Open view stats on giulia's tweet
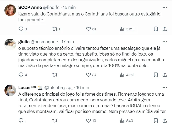172x126 pixels. 122,75
